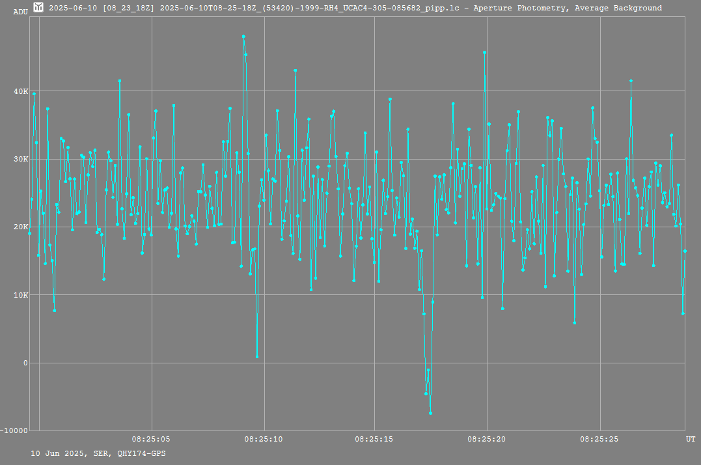
Task: Click the -10000 y-axis label
Action: click(x=16, y=430)
